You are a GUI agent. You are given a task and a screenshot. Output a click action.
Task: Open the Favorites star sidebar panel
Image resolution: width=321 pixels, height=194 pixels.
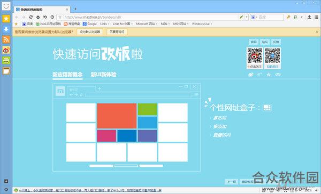click(x=6, y=19)
